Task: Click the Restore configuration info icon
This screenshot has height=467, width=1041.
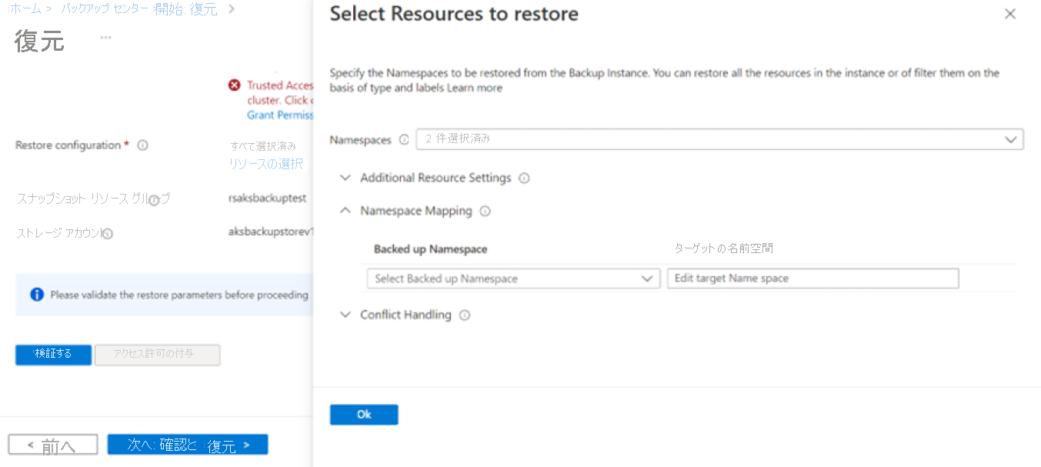Action: [x=142, y=145]
